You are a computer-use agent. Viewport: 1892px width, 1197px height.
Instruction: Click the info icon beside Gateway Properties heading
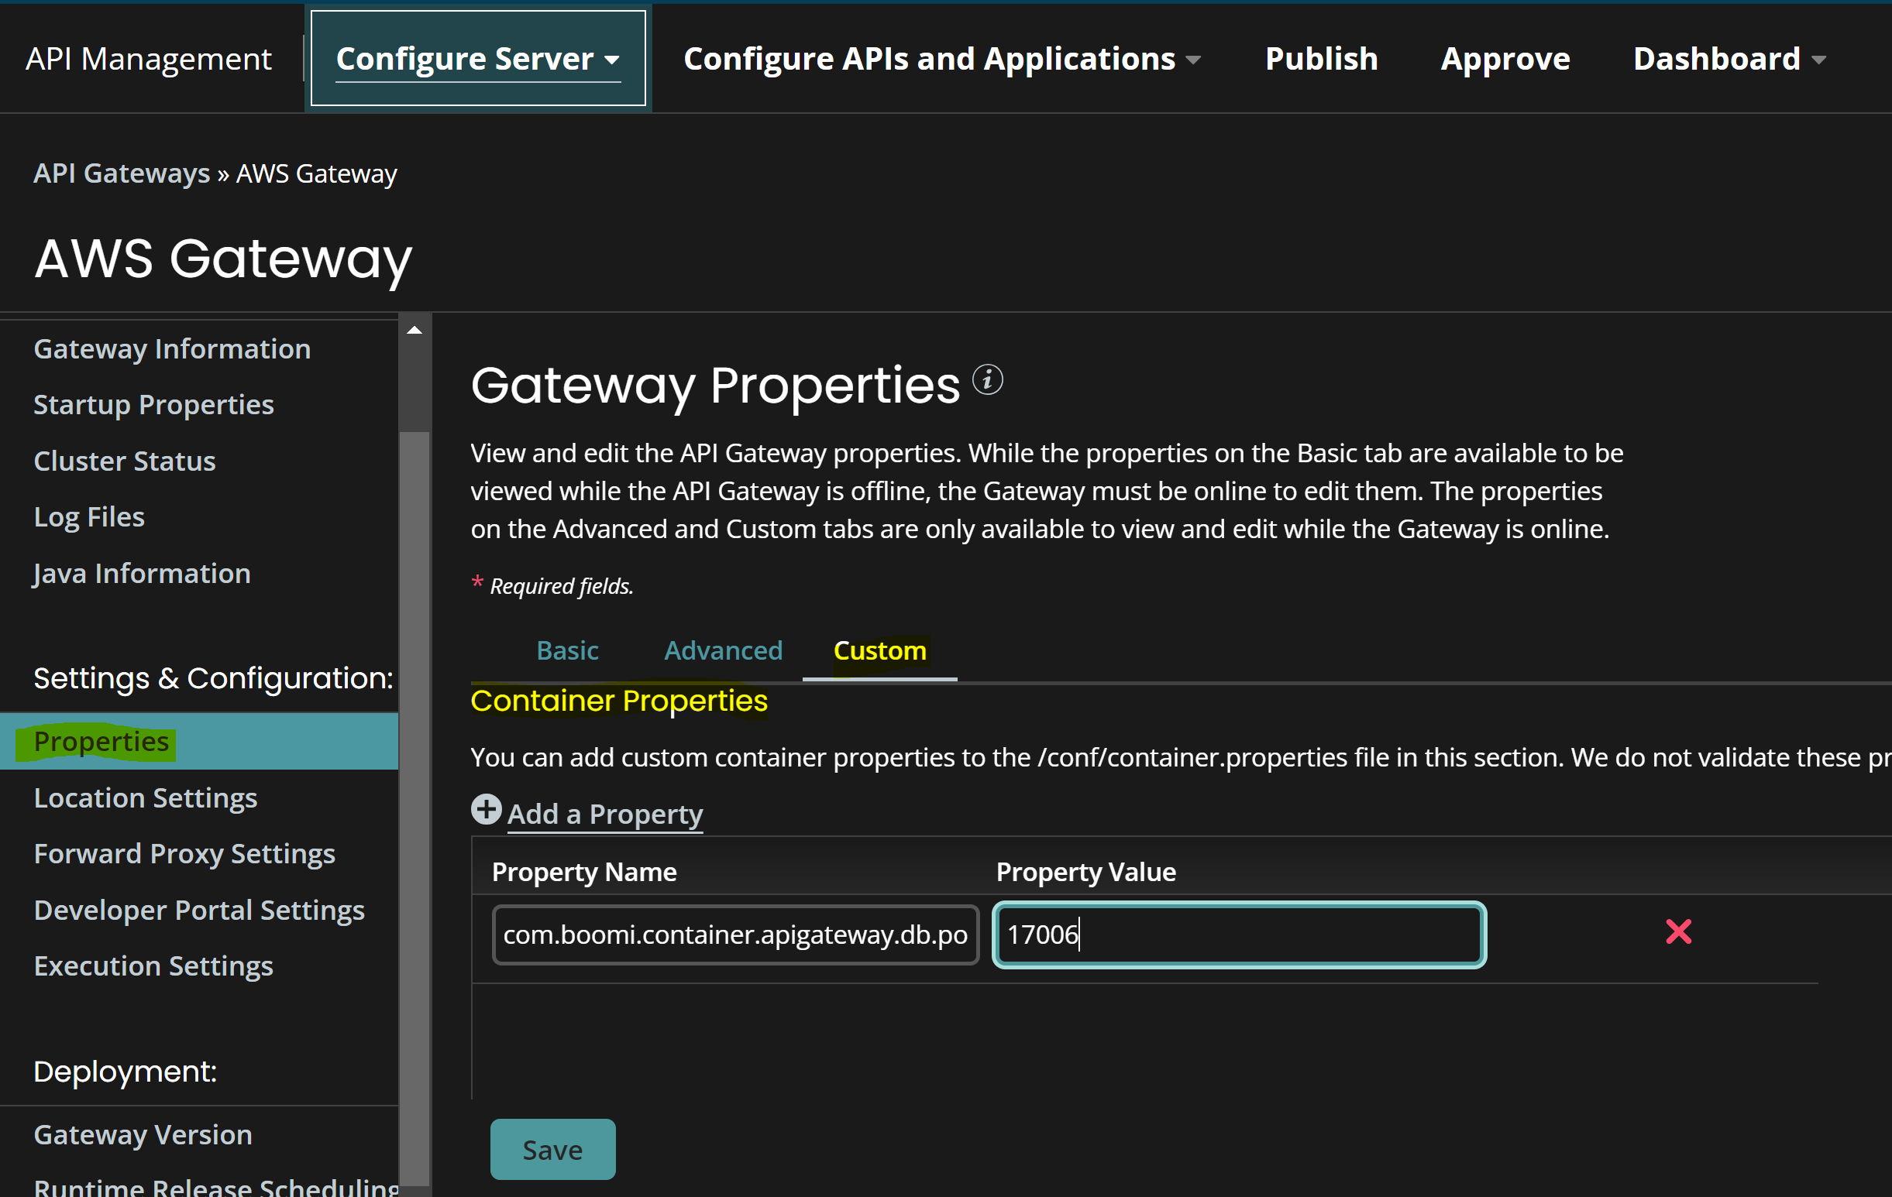pyautogui.click(x=989, y=379)
